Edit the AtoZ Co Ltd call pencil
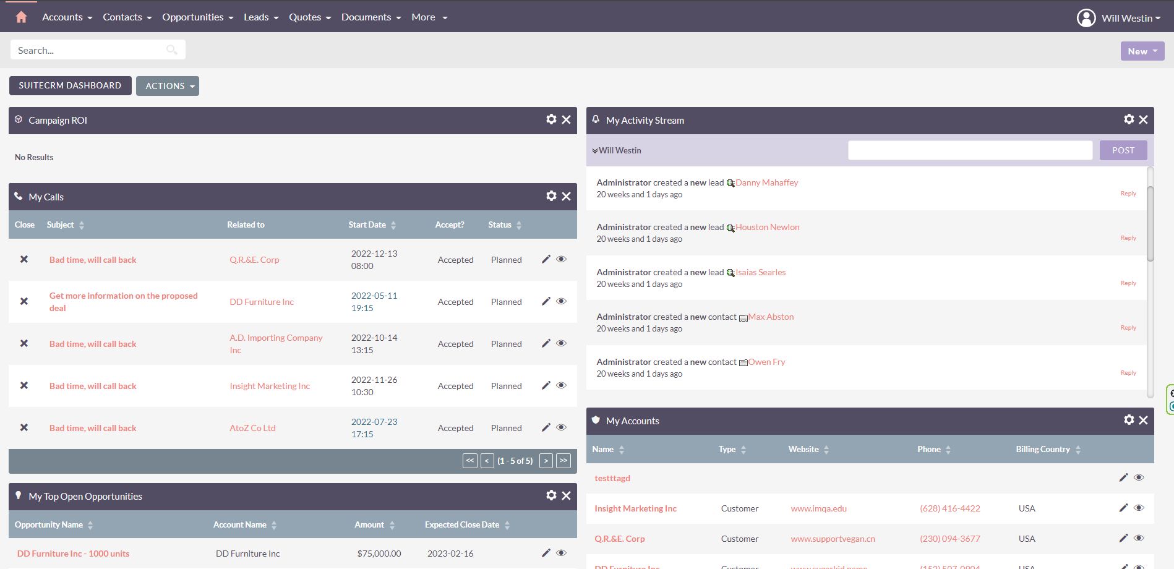 point(546,427)
